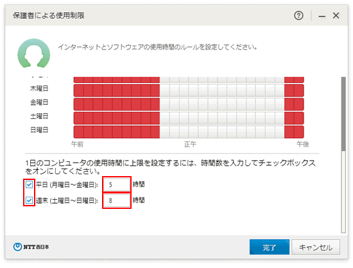Viewport: 353px width, 268px height.
Task: Click the empty scrollbar track below thumb
Action: [x=343, y=192]
